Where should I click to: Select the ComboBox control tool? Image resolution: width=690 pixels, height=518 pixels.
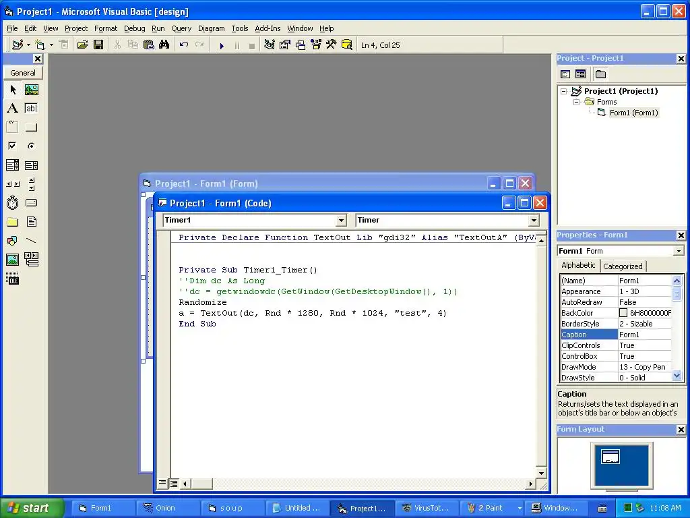click(13, 165)
